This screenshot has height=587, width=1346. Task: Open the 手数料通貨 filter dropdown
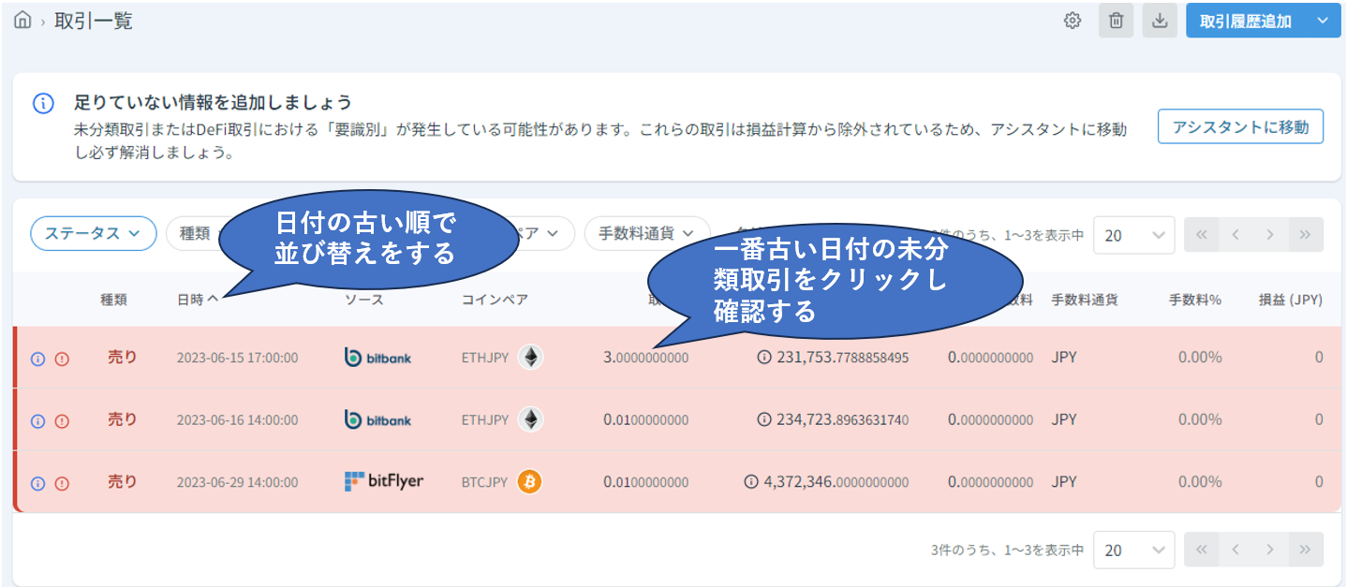click(x=646, y=233)
